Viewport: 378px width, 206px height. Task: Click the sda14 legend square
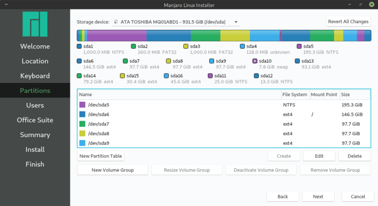pos(79,76)
